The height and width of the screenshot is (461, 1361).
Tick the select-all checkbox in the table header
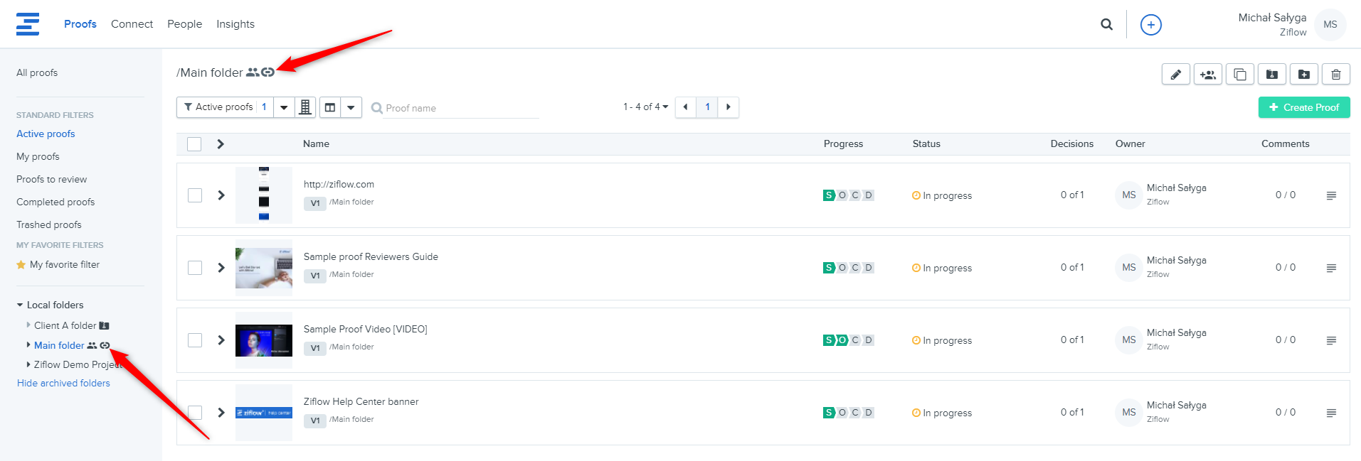point(194,144)
